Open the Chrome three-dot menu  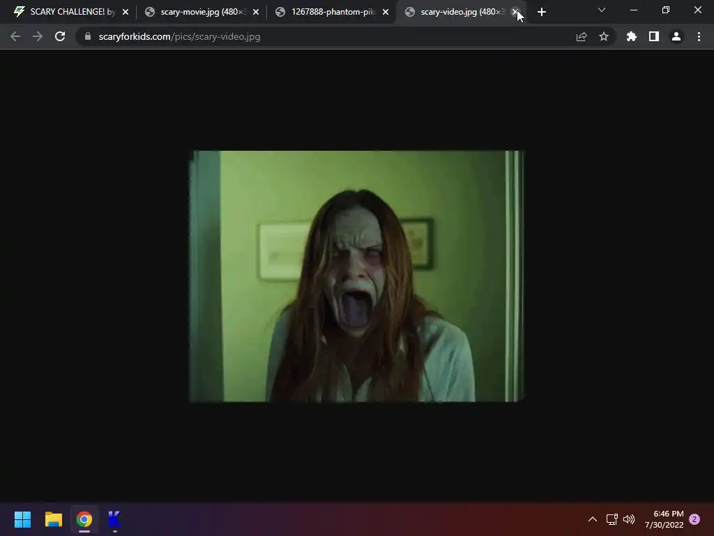(699, 36)
